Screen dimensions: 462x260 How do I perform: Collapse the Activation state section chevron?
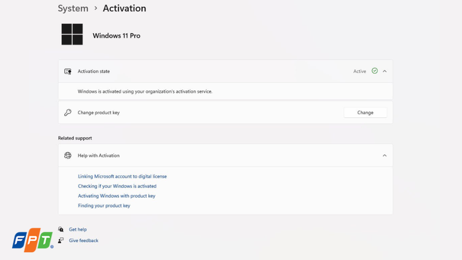tap(385, 71)
